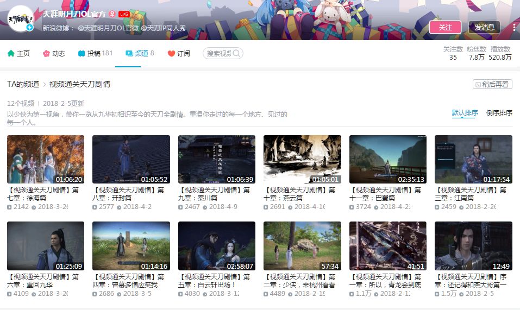Click the TA的频道 breadcrumb link
This screenshot has height=310, width=520.
pyautogui.click(x=23, y=84)
